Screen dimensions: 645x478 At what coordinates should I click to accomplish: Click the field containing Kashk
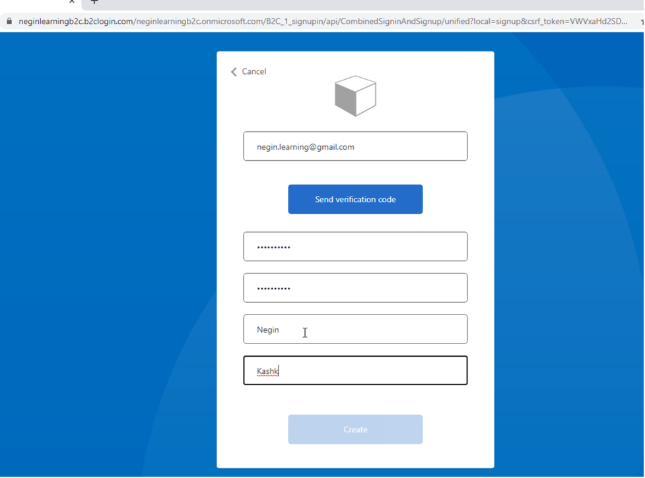point(355,371)
